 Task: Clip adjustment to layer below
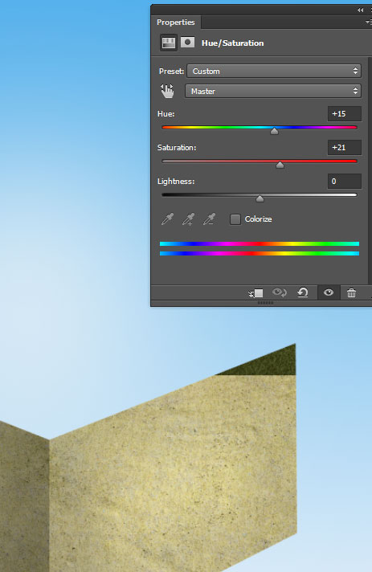coord(255,293)
